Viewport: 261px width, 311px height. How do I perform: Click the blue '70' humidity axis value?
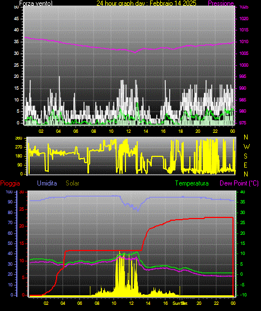pyautogui.click(x=10, y=222)
